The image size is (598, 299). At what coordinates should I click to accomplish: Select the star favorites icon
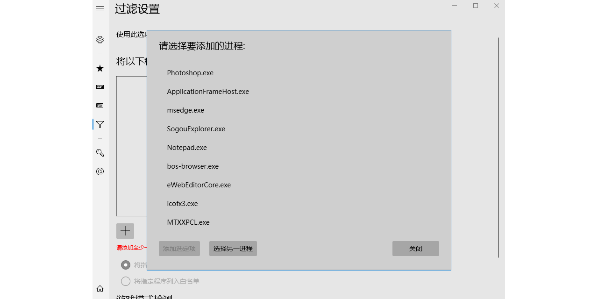click(x=100, y=68)
